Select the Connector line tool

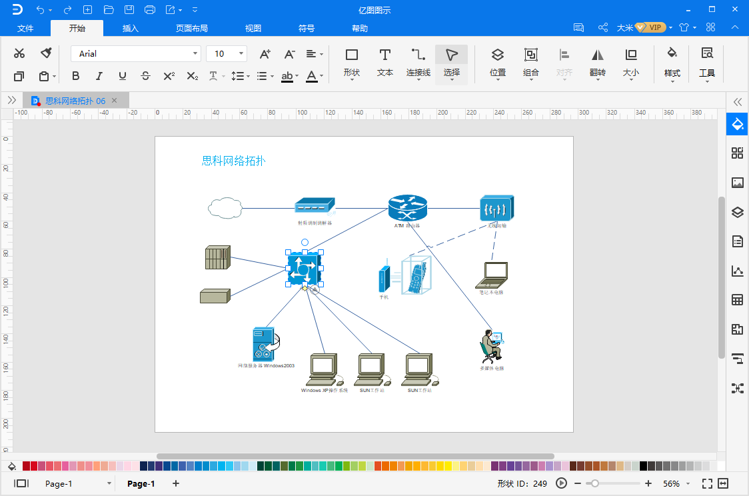[418, 61]
